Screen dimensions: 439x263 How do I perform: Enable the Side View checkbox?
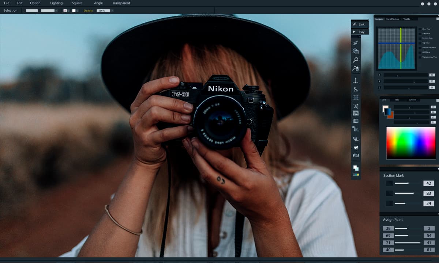click(x=420, y=34)
